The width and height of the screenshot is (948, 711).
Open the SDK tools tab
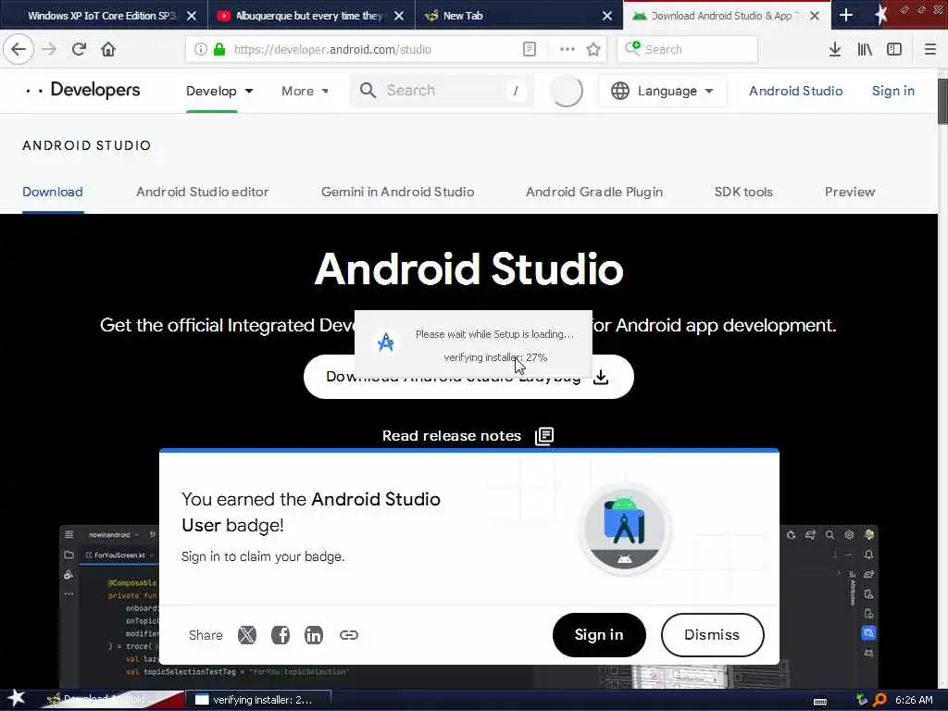[x=743, y=192]
